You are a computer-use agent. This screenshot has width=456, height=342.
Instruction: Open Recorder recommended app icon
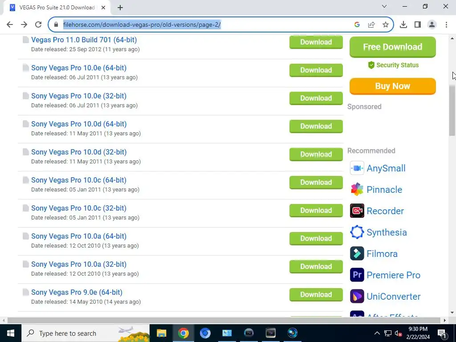click(357, 211)
